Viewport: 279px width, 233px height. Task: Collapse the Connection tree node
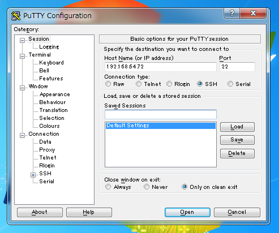tap(22, 135)
